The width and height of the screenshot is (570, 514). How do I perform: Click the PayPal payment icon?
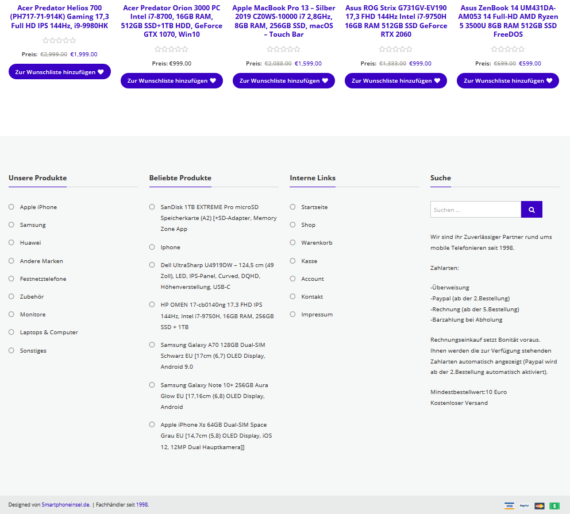(524, 505)
